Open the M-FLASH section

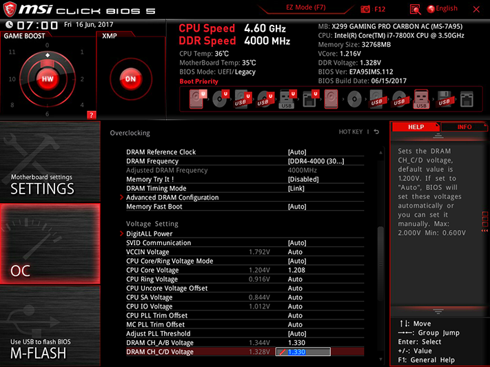tap(50, 326)
